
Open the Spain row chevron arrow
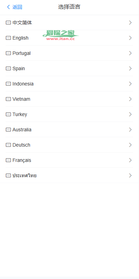[130, 68]
